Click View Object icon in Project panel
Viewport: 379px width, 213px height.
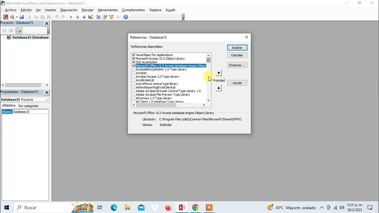tap(11, 30)
